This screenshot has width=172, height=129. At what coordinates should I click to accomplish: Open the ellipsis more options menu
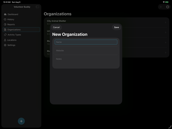tap(168, 7)
